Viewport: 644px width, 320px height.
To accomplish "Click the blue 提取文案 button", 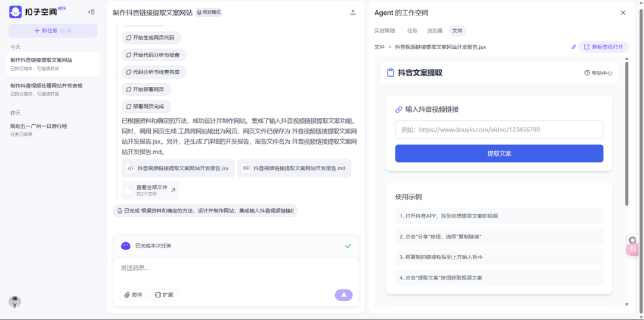I will click(499, 153).
